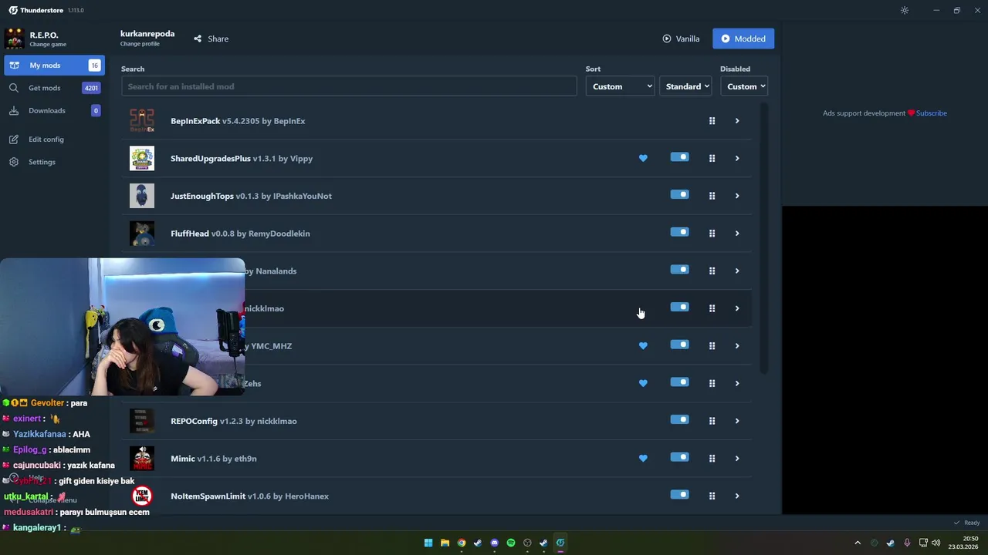Launch the game with the Modded button

tap(743, 39)
